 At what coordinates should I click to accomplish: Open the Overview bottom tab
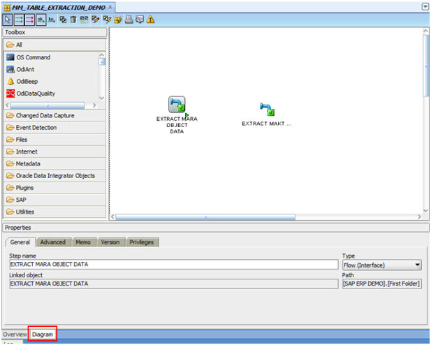pos(15,335)
